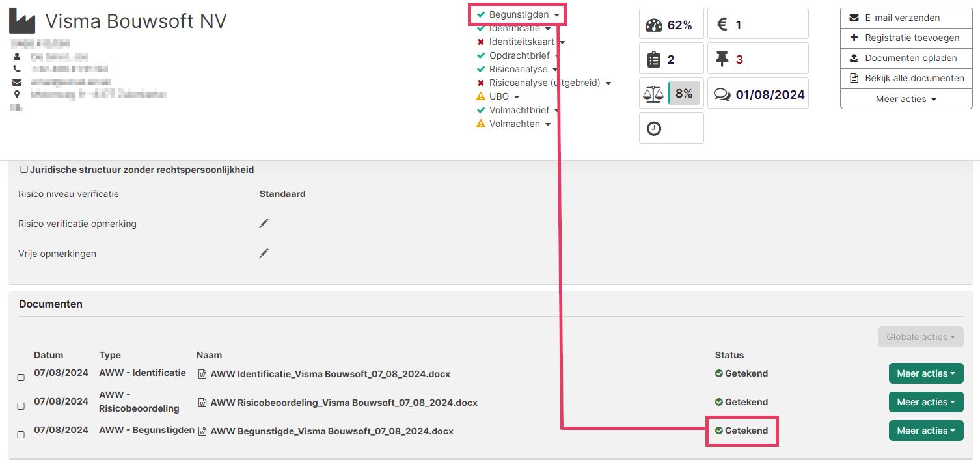
Task: Click the Identificatie status entry
Action: click(x=514, y=29)
